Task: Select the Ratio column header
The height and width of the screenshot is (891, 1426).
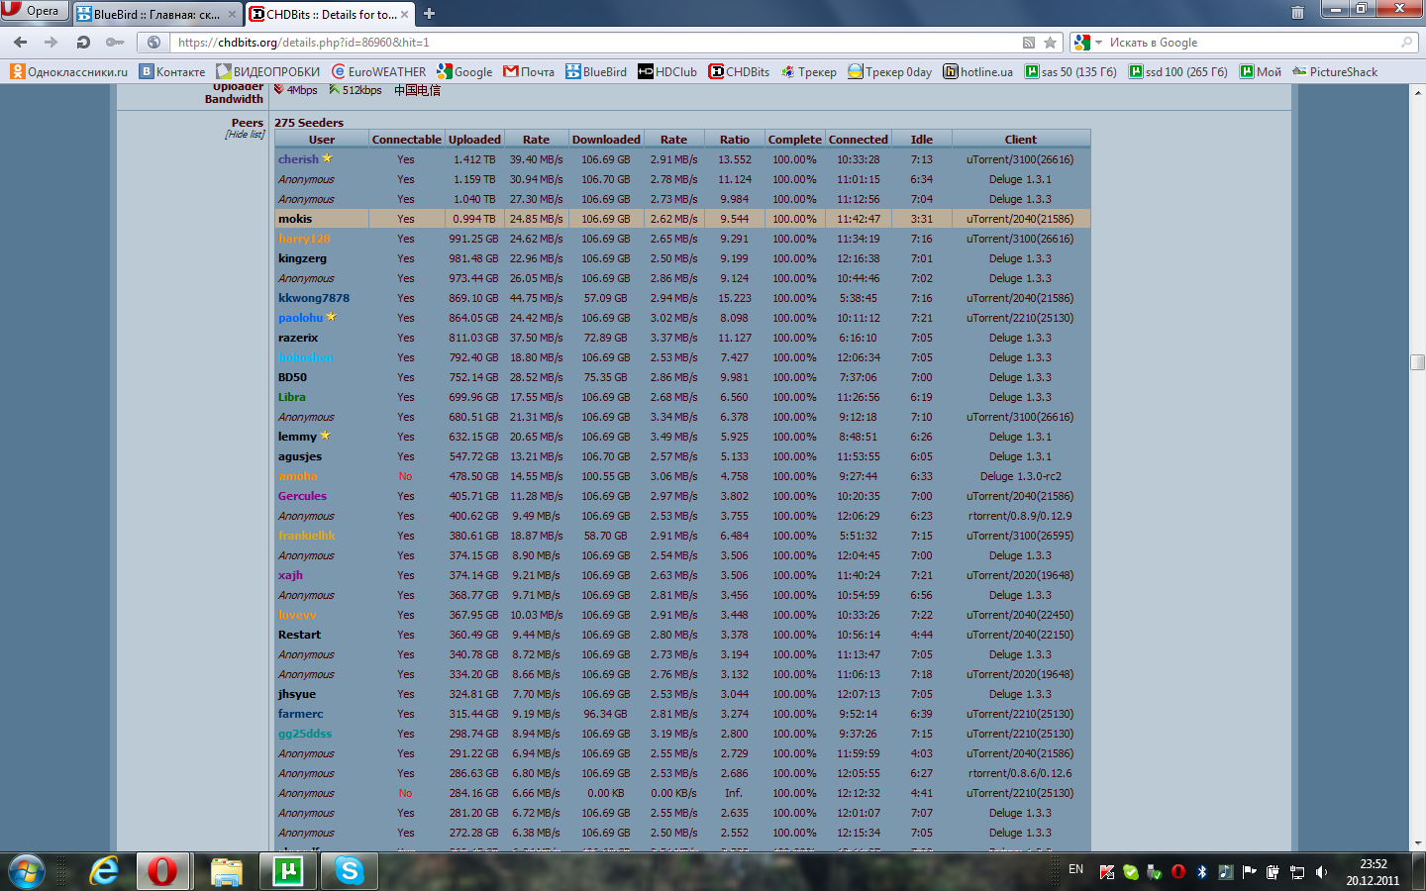Action: [x=735, y=140]
